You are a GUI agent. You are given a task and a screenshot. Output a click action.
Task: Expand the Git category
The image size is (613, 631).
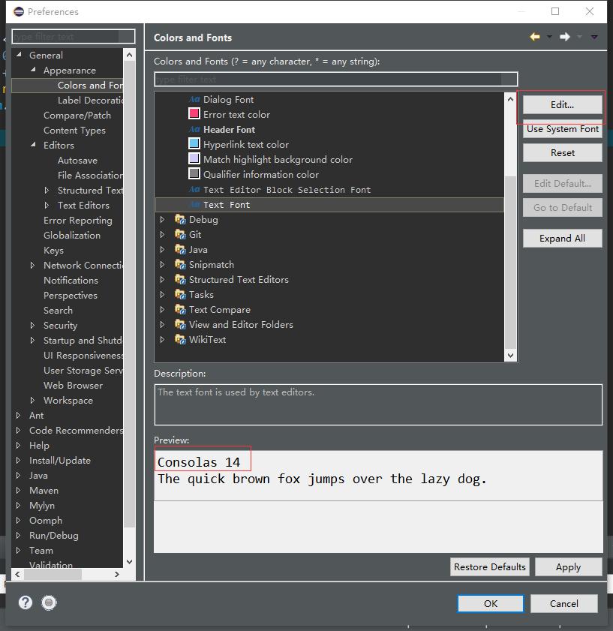[162, 234]
